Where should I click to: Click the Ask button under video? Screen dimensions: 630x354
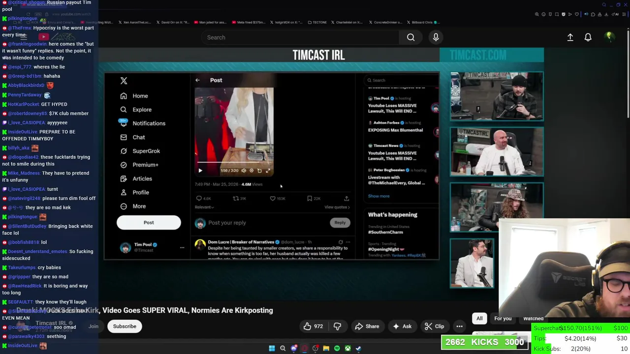tap(402, 326)
